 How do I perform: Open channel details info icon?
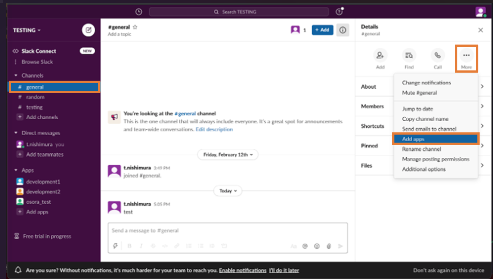343,30
